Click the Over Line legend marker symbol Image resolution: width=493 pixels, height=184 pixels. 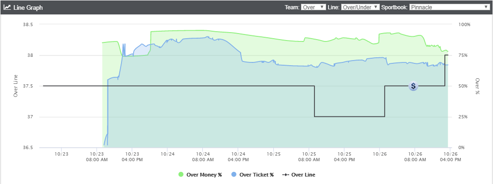(x=286, y=175)
